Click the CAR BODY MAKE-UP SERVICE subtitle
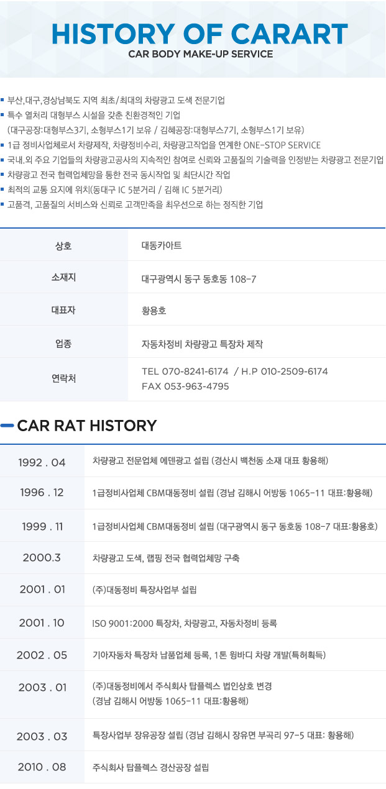Screen dimensions: 386x789 click(200, 55)
